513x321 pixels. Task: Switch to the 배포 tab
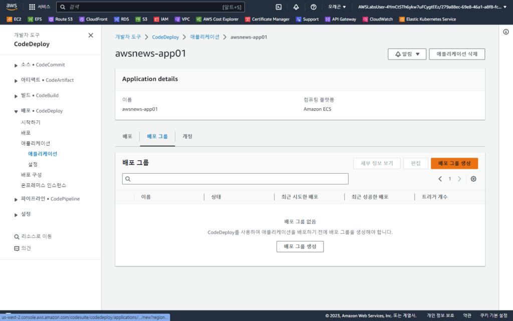click(127, 136)
